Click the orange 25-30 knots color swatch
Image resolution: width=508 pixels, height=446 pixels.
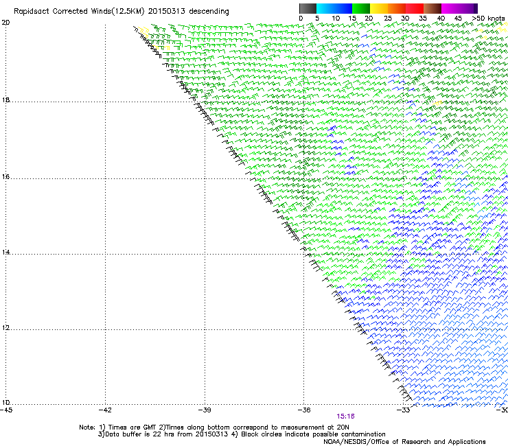coord(397,8)
